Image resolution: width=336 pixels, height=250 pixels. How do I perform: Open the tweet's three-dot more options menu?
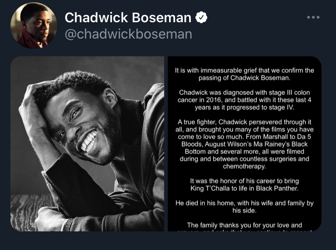coord(313,18)
